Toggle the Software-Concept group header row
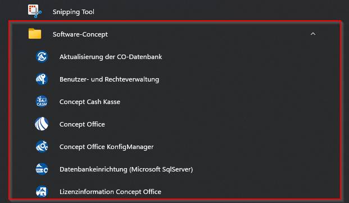The image size is (349, 203). coord(174,34)
